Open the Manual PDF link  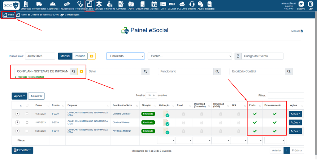click(x=297, y=31)
